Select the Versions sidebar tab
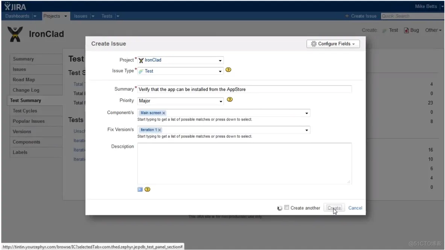445x250 pixels. coord(36,131)
